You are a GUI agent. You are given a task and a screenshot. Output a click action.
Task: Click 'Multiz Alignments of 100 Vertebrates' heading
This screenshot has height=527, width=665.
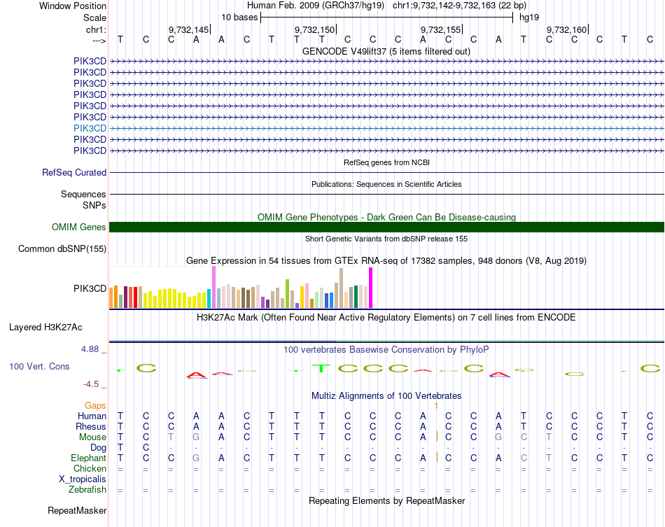point(386,396)
